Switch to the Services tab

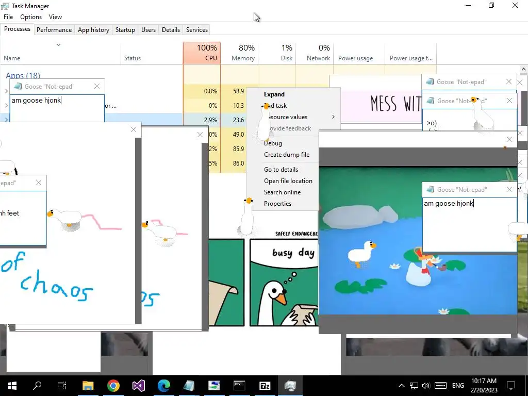[197, 29]
